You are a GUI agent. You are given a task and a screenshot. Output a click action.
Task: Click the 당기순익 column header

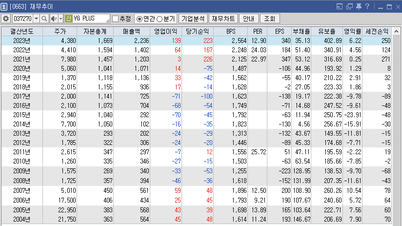pyautogui.click(x=198, y=31)
